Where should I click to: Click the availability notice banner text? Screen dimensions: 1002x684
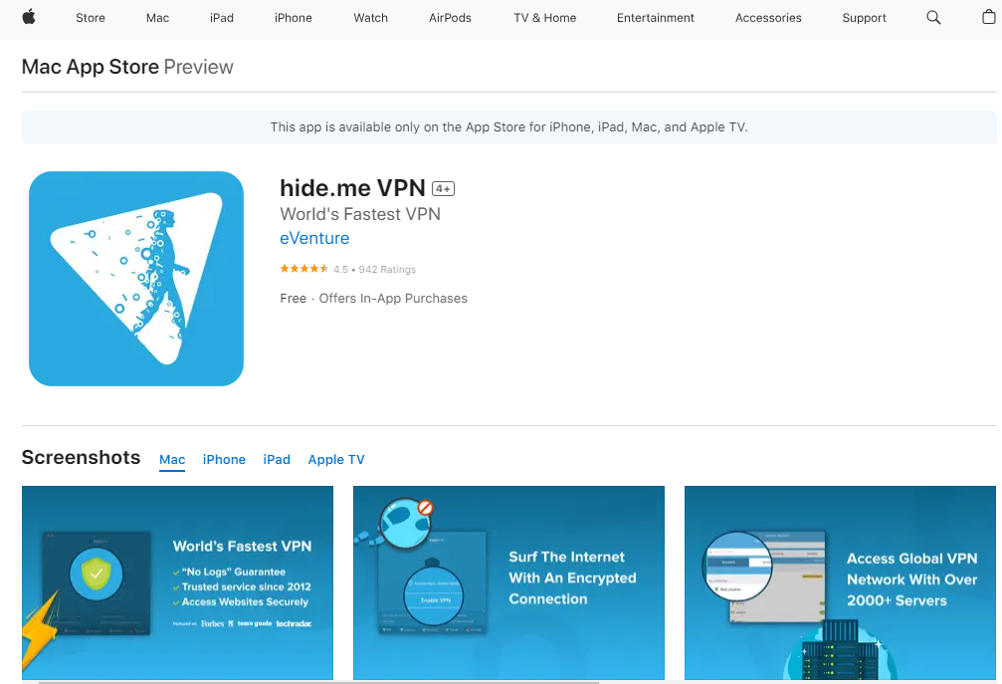[x=508, y=127]
